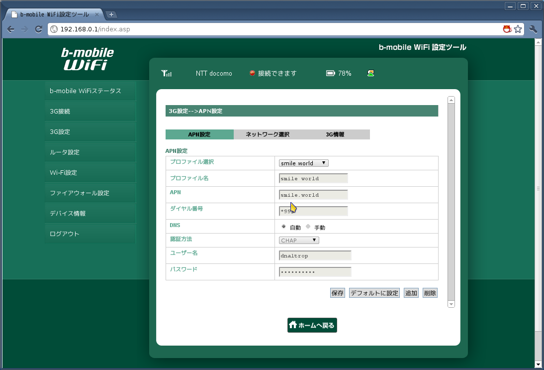Switch to the 3G情報 tab
This screenshot has height=370, width=544.
[x=335, y=134]
